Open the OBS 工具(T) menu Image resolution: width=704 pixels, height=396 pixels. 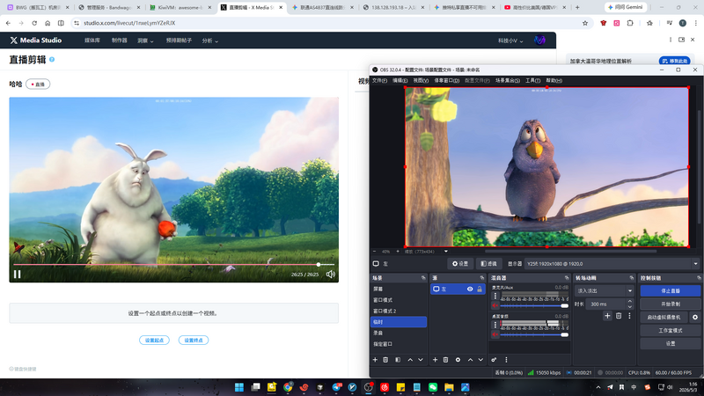coord(532,80)
